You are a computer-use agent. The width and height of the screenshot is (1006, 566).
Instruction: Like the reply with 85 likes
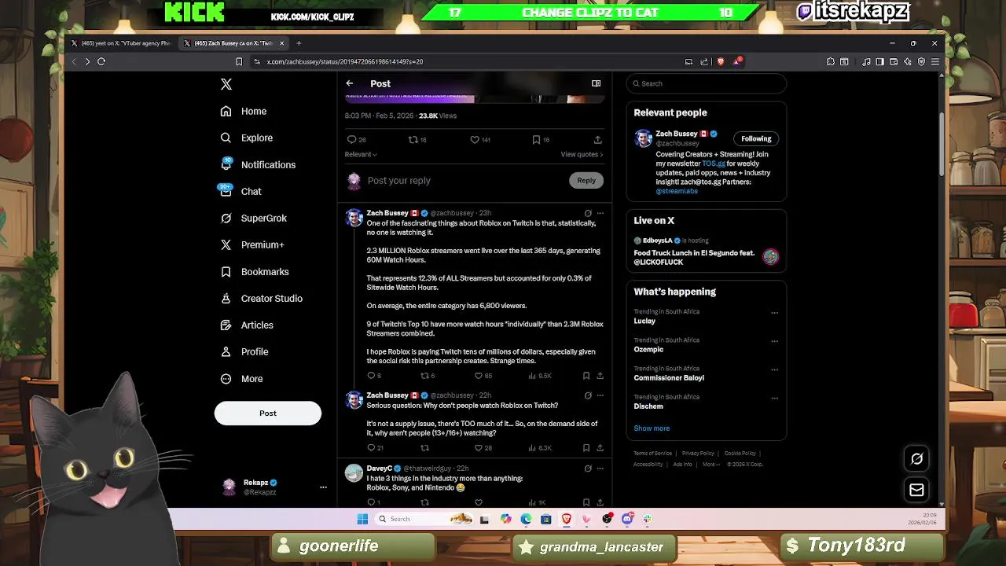click(479, 376)
